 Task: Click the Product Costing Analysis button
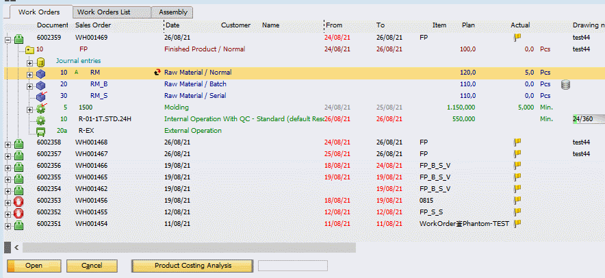192,266
